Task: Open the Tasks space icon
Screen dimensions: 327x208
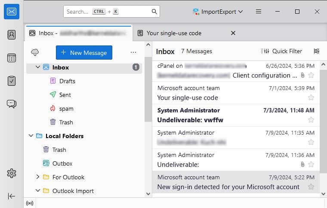Action: [x=12, y=81]
